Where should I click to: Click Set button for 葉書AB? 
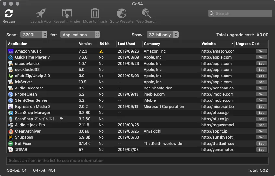coord(261,150)
